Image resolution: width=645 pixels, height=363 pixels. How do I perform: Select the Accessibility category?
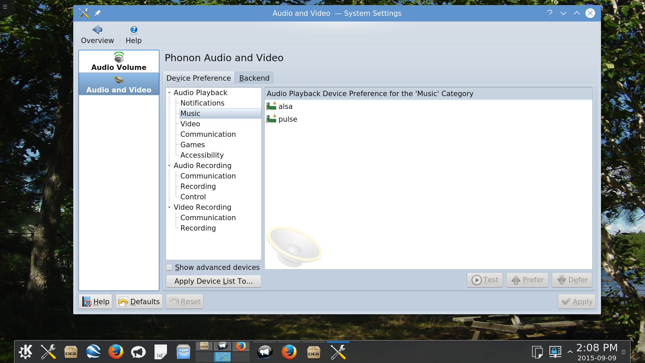click(202, 155)
